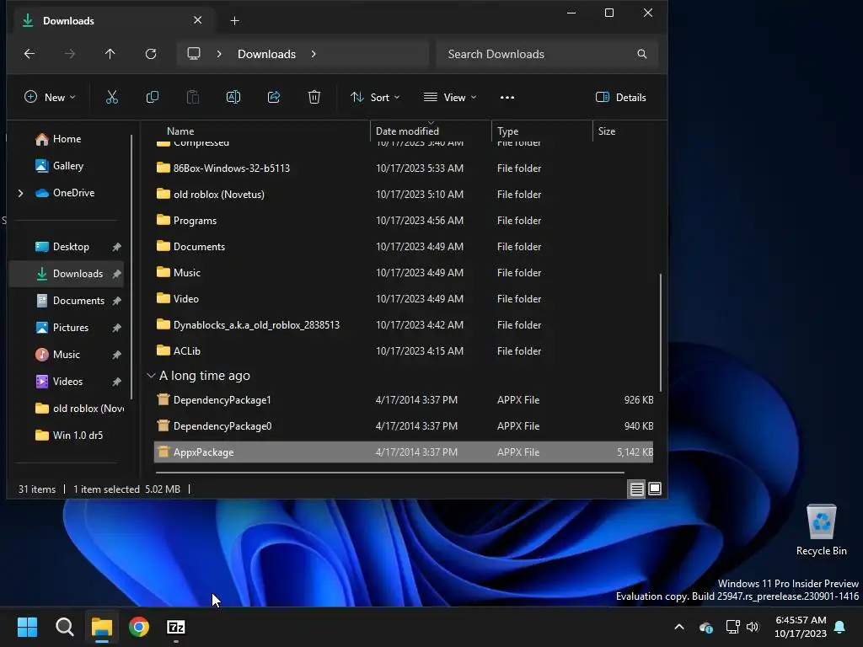This screenshot has height=647, width=863.
Task: Go up one folder level
Action: click(110, 54)
